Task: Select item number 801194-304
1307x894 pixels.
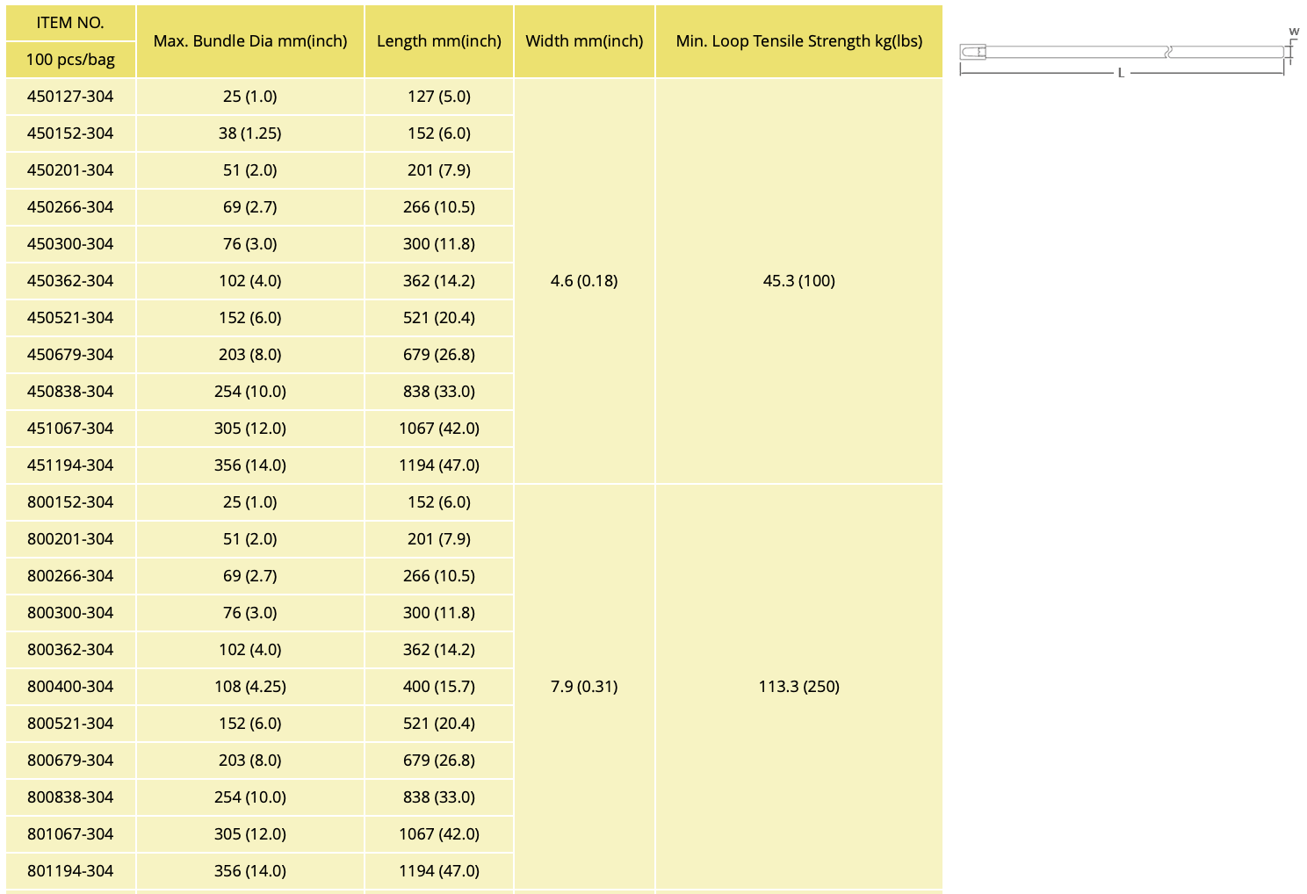Action: pyautogui.click(x=70, y=871)
